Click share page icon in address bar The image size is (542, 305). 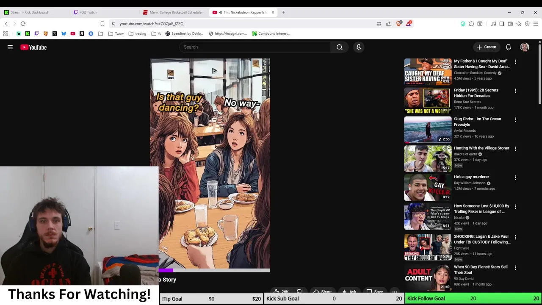coord(388,24)
